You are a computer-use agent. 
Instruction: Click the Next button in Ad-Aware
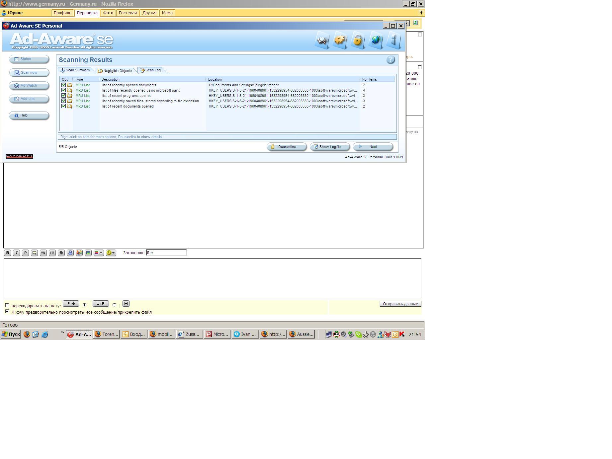tap(373, 147)
